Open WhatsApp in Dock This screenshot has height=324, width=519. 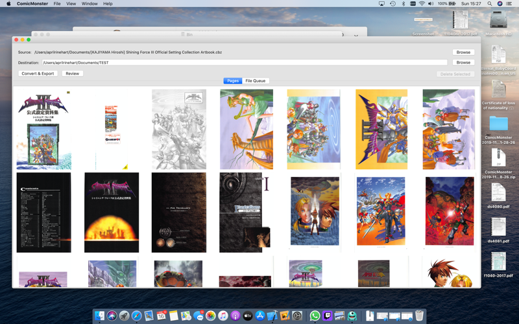coord(315,316)
